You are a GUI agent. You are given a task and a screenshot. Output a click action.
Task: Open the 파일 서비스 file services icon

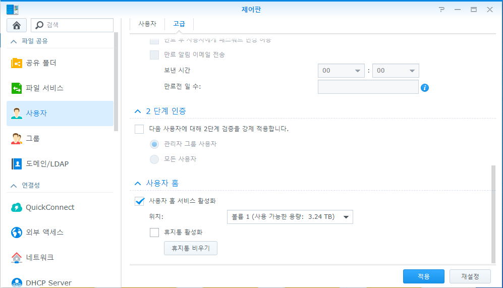16,88
